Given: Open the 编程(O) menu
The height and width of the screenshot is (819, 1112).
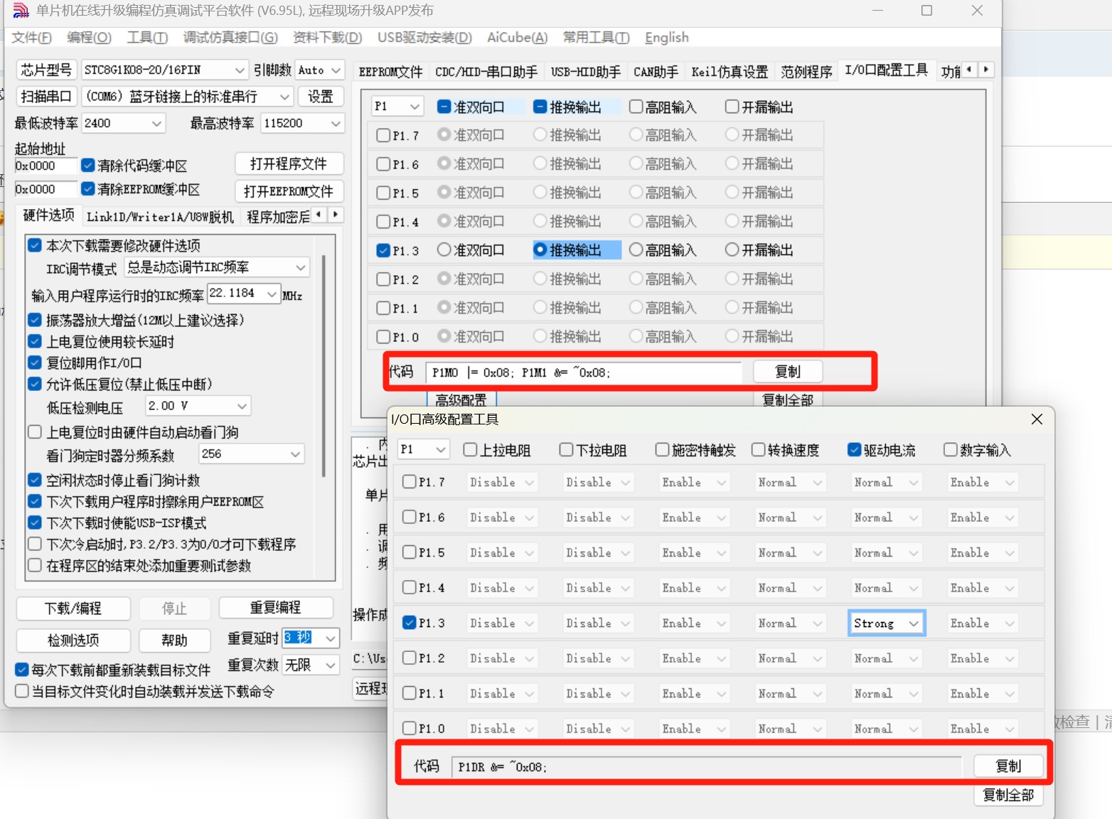Looking at the screenshot, I should coord(89,38).
